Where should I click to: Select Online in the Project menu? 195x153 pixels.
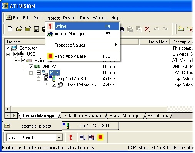[x=83, y=26]
